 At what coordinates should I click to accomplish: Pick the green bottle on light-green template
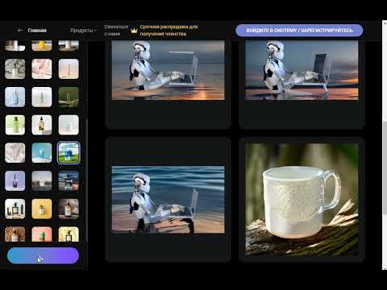pos(15,125)
